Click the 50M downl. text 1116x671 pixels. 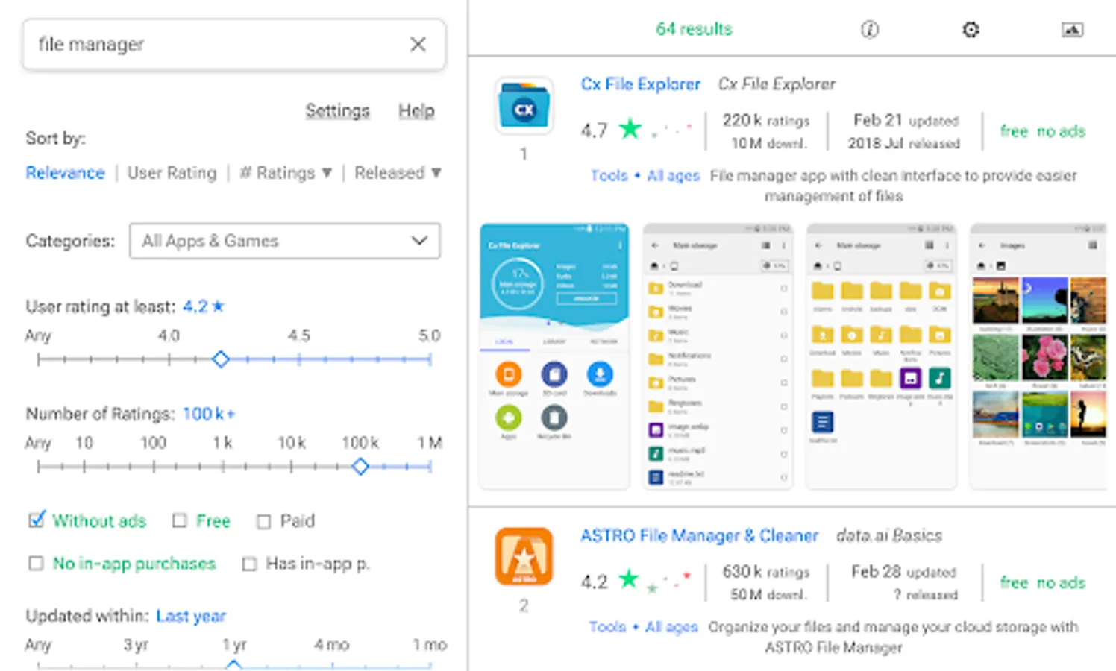tap(768, 594)
